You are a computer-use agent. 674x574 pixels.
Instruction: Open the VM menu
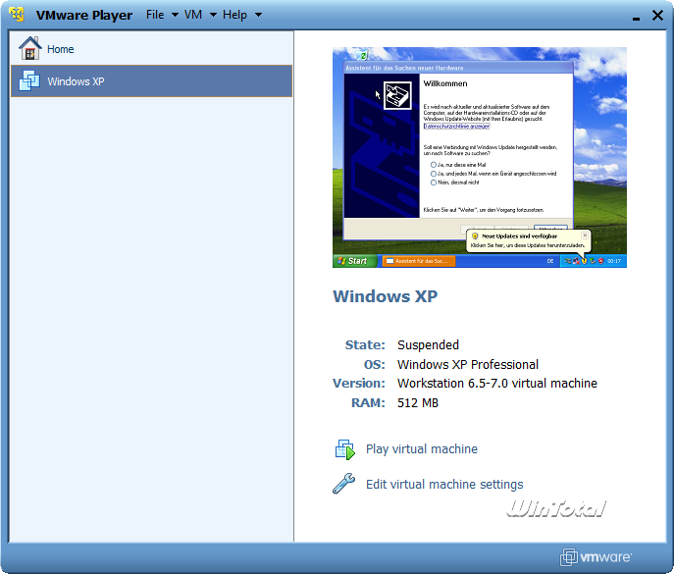coord(193,15)
